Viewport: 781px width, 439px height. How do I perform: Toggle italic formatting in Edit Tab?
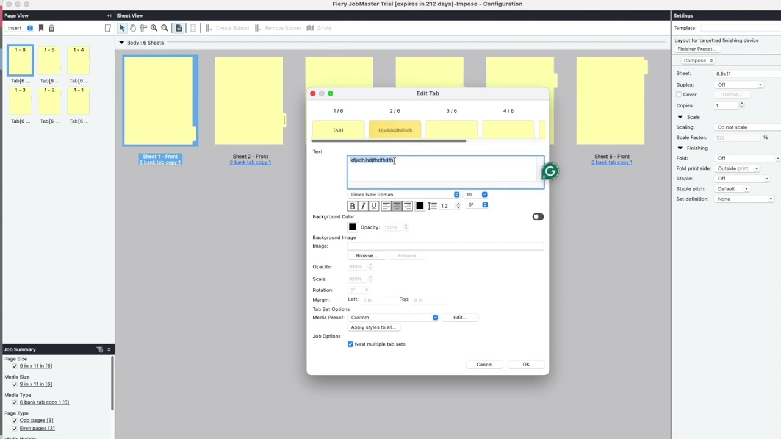[x=363, y=206]
